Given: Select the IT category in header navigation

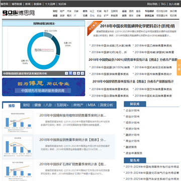Looking at the screenshot, I should (75, 16).
